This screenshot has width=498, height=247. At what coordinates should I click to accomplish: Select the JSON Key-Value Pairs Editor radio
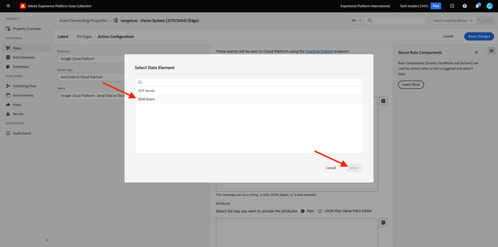pyautogui.click(x=320, y=211)
